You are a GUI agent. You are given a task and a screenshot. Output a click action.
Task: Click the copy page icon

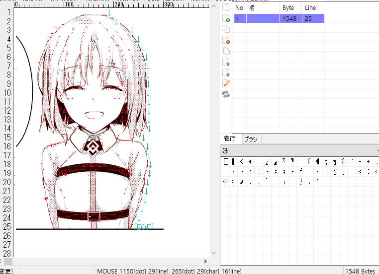[226, 29]
